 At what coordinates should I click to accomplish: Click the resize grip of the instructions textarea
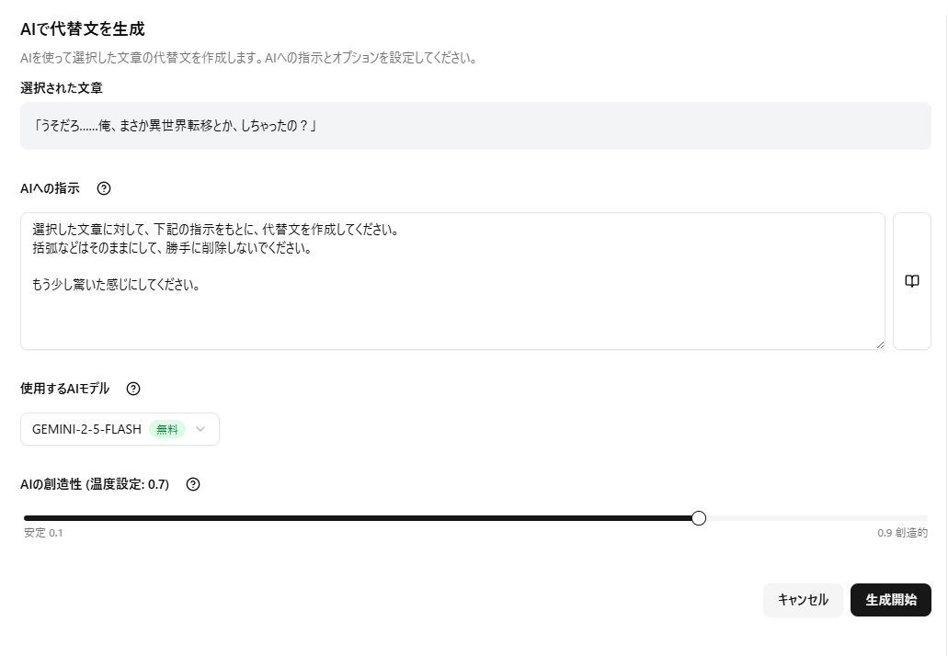click(x=880, y=345)
